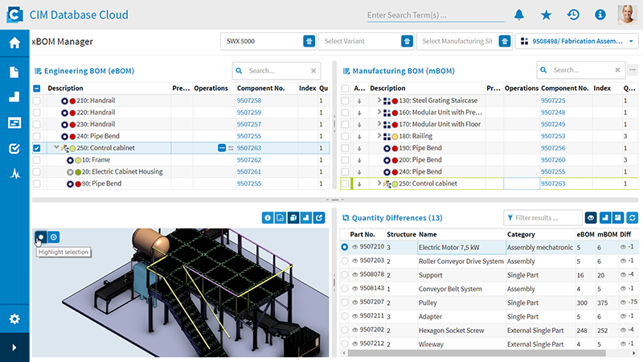Image resolution: width=643 pixels, height=362 pixels.
Task: Open the documents icon in sidebar
Action: (x=14, y=72)
